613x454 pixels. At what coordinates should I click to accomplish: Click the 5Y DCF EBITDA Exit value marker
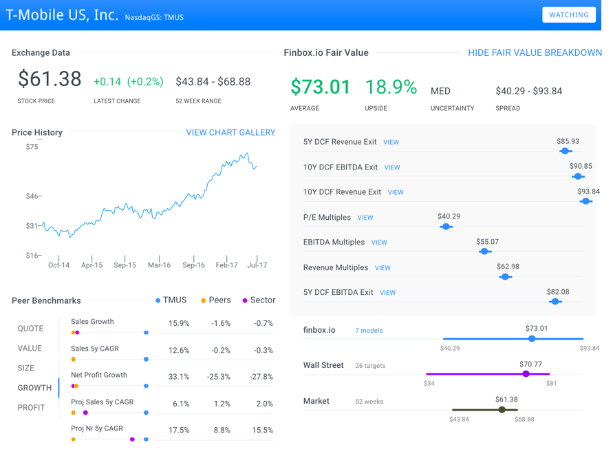(x=555, y=301)
